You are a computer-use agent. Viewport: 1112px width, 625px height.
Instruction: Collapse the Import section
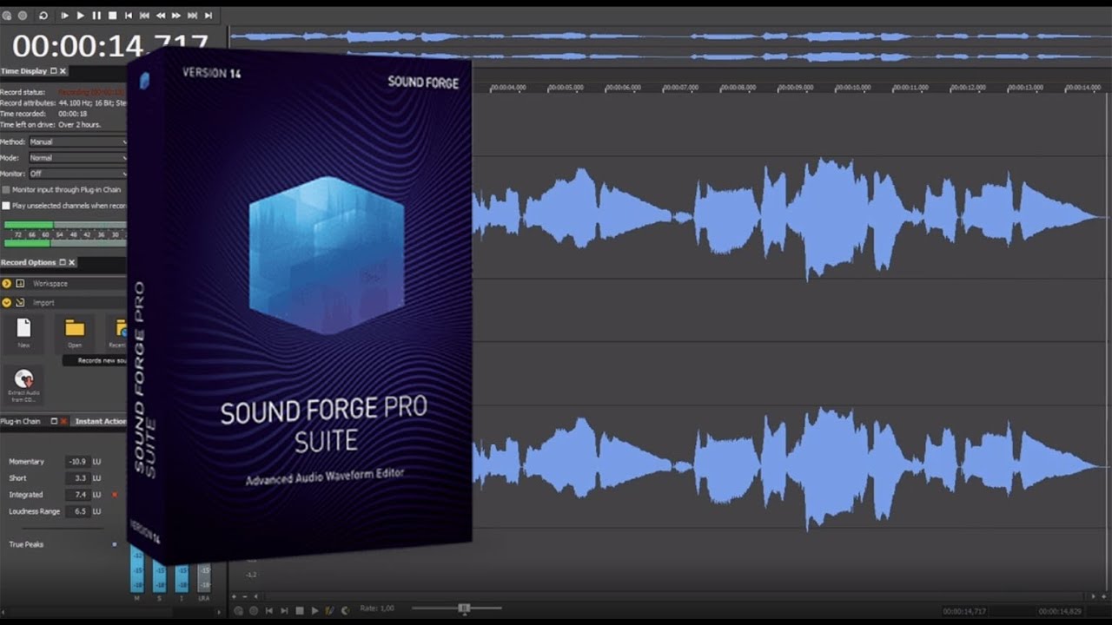[x=6, y=303]
